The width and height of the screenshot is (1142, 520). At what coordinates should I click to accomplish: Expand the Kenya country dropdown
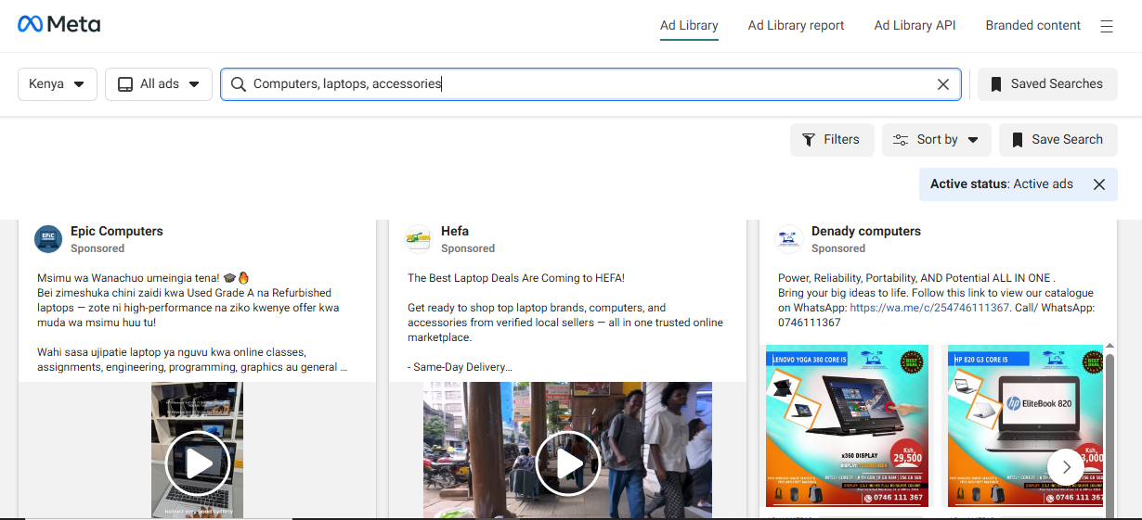pos(58,84)
